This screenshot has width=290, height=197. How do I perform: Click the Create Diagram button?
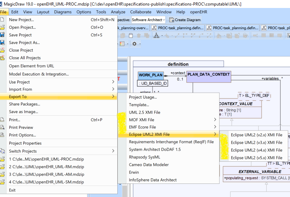tap(185, 20)
